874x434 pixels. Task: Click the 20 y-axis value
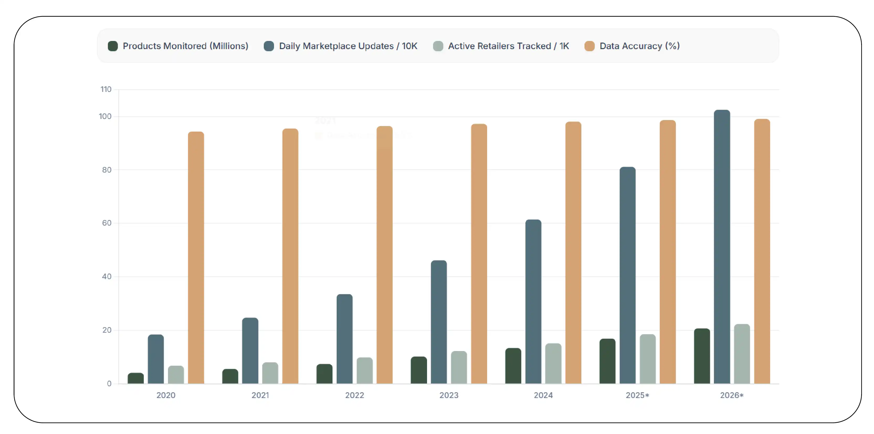(107, 330)
